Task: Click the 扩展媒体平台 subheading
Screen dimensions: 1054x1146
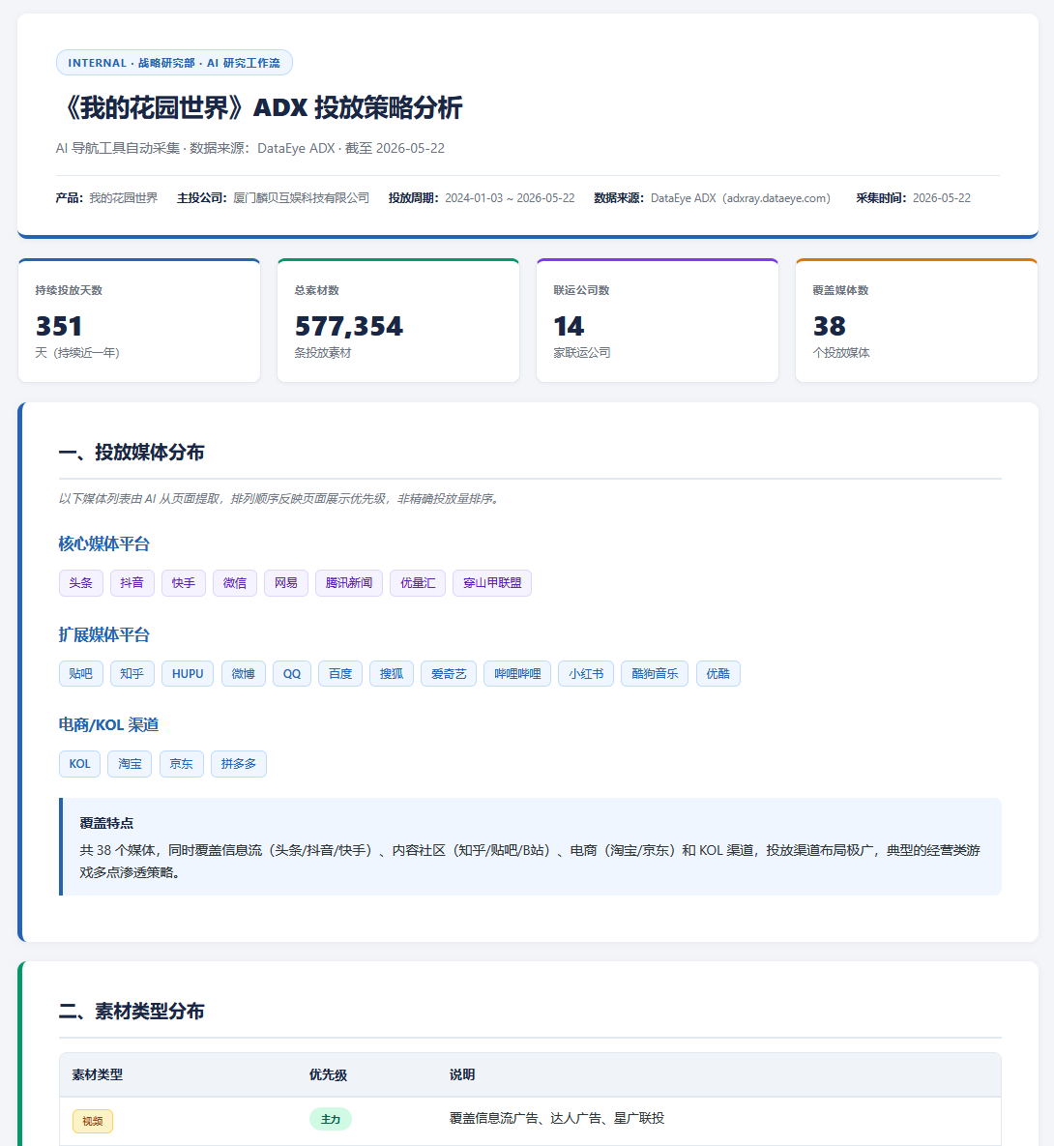Action: [103, 634]
